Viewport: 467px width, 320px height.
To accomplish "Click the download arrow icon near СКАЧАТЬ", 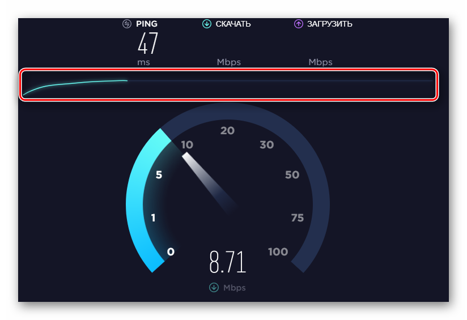I will (x=207, y=24).
